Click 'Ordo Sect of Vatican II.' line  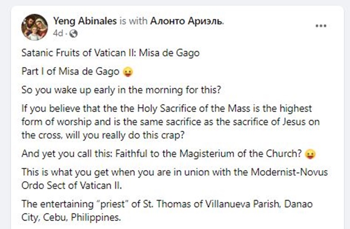72,186
